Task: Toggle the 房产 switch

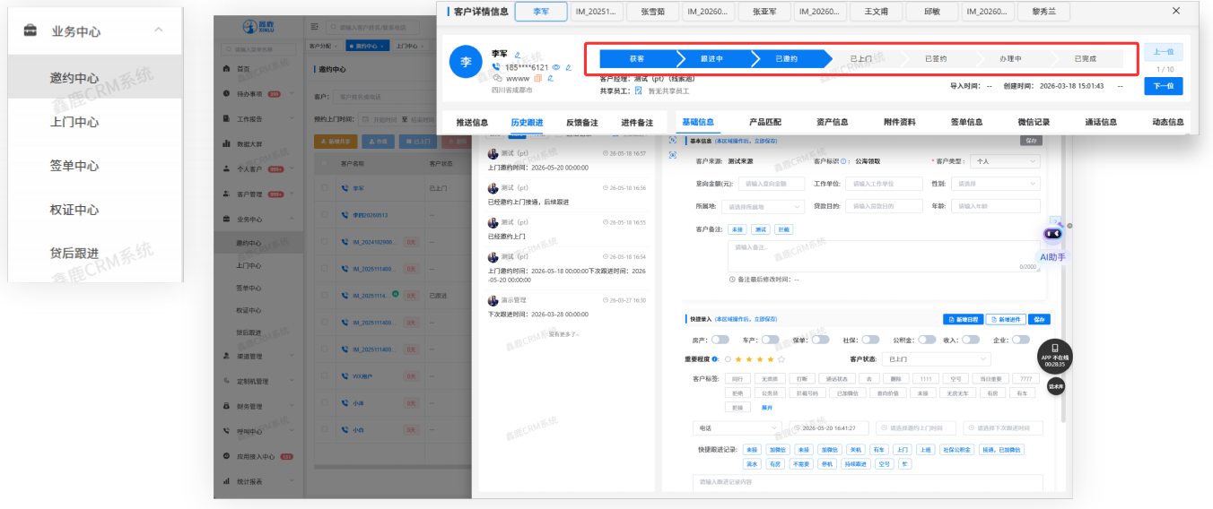Action: tap(720, 341)
